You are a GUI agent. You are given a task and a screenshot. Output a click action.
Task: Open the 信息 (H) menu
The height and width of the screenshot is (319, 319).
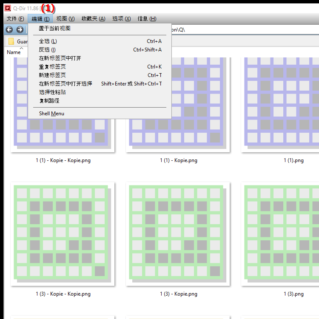click(x=147, y=19)
